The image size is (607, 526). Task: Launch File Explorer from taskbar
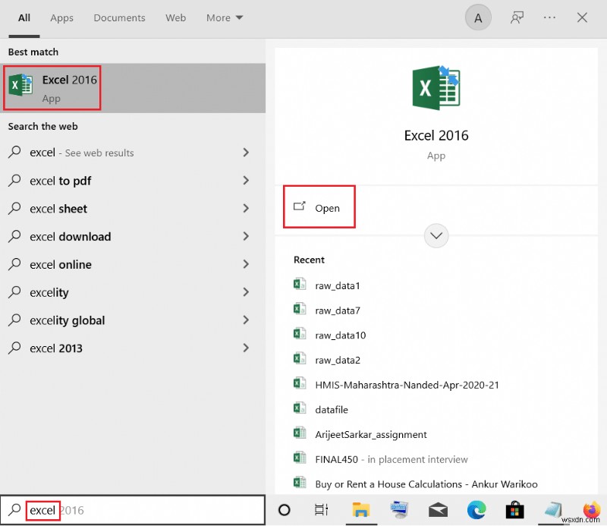point(360,510)
